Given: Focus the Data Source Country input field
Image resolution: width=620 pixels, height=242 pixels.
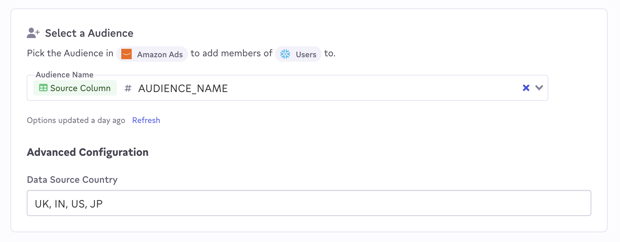Looking at the screenshot, I should (x=309, y=203).
